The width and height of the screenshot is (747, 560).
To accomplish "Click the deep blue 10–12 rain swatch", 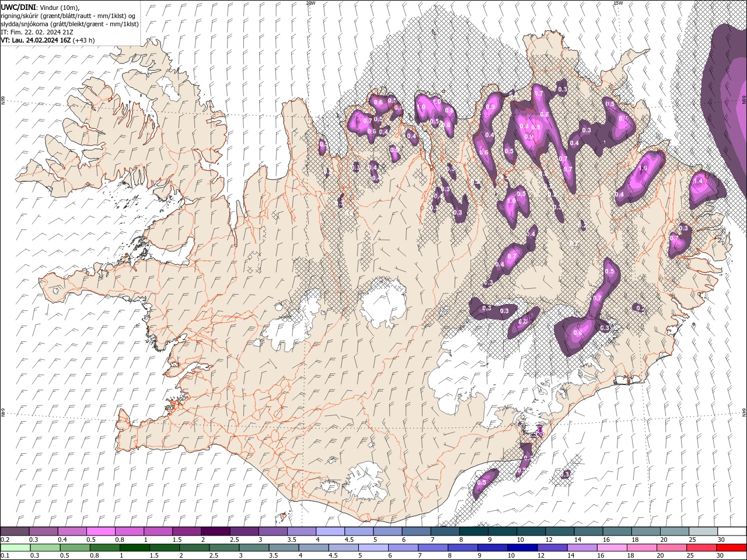I will click(522, 547).
